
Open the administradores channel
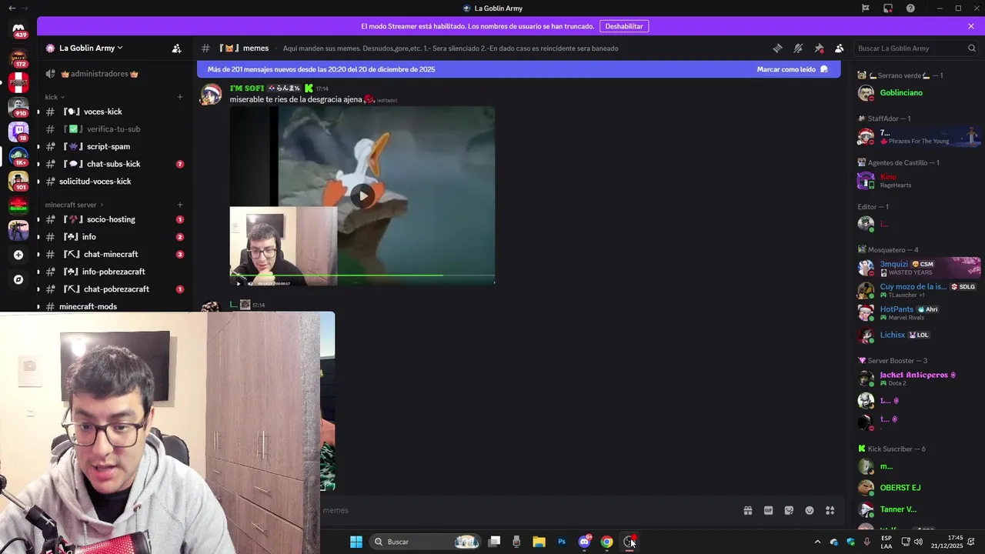[x=112, y=74]
